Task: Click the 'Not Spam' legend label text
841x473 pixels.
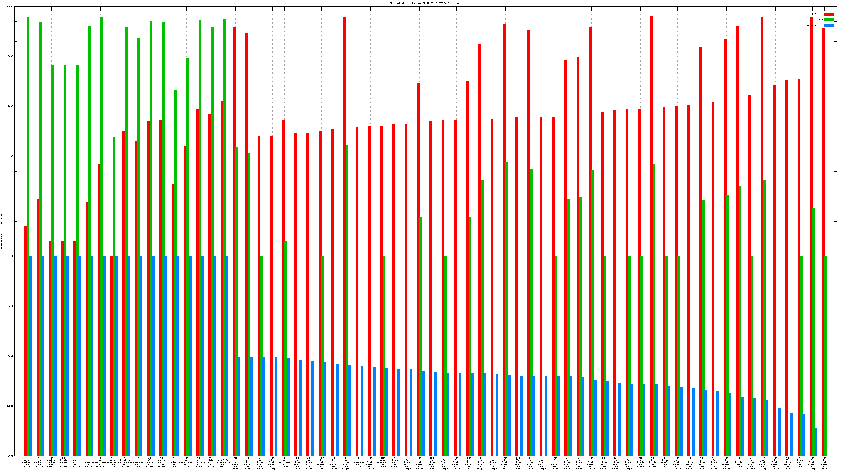Action: [x=818, y=14]
